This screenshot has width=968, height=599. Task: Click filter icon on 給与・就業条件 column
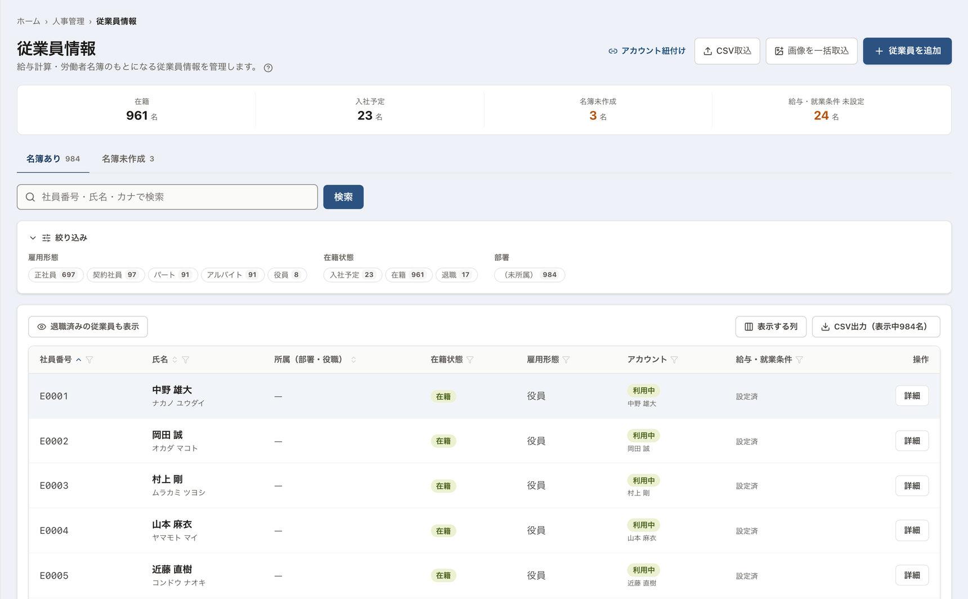799,360
